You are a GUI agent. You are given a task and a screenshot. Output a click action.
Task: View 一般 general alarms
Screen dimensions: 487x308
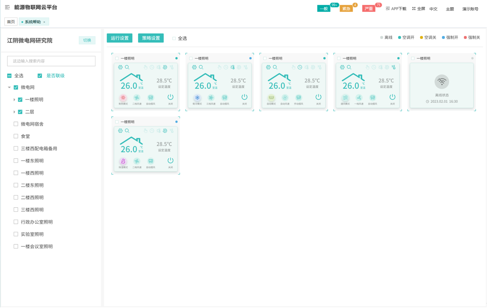click(x=324, y=9)
